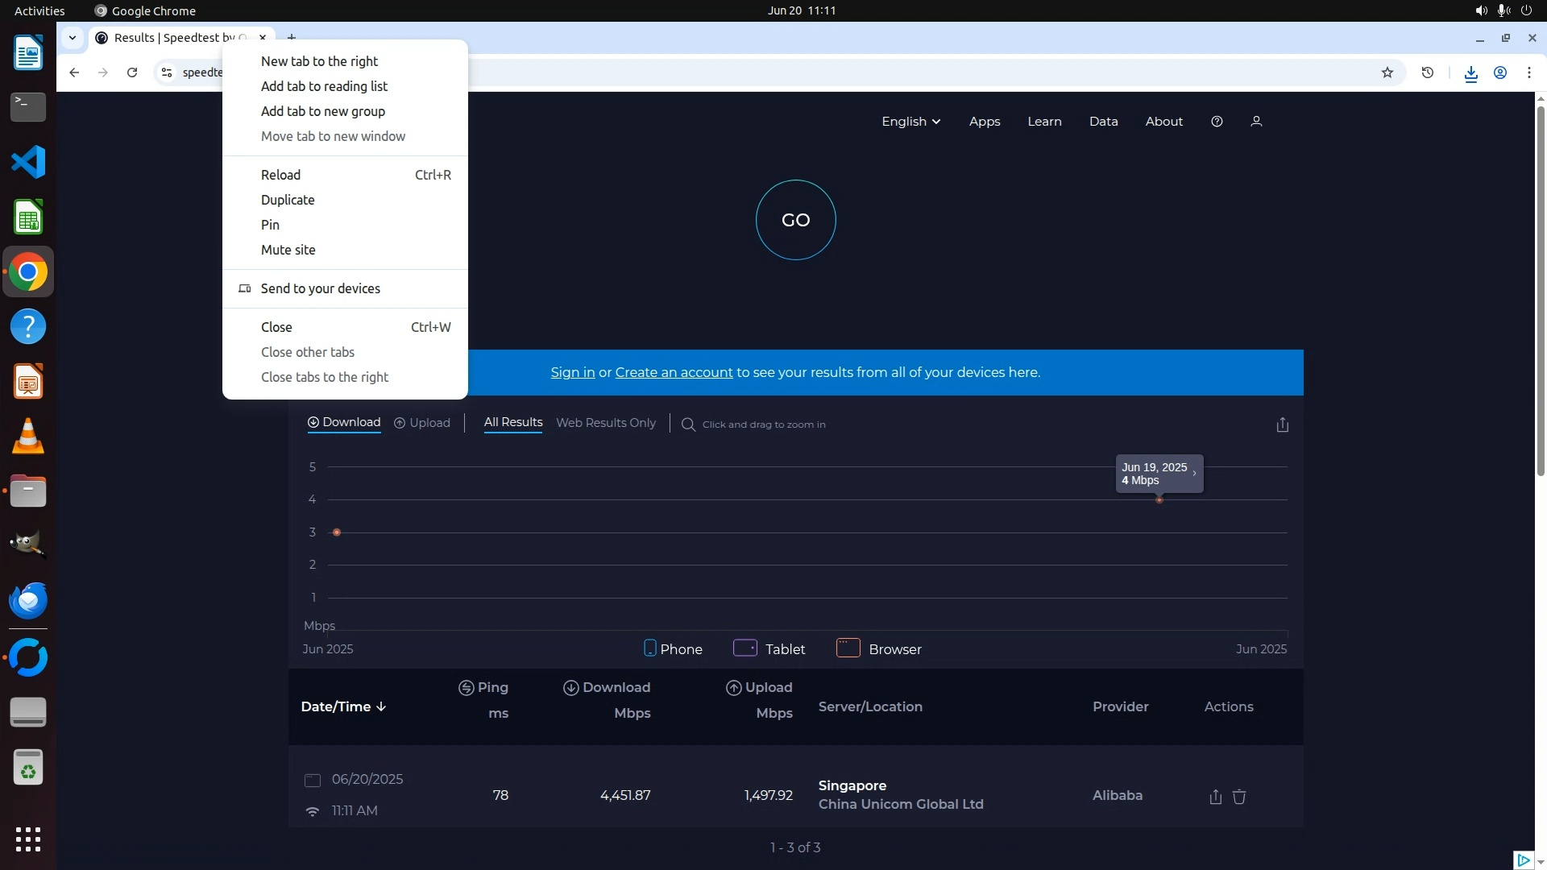Open the user account icon in site header
The width and height of the screenshot is (1547, 870).
tap(1255, 122)
